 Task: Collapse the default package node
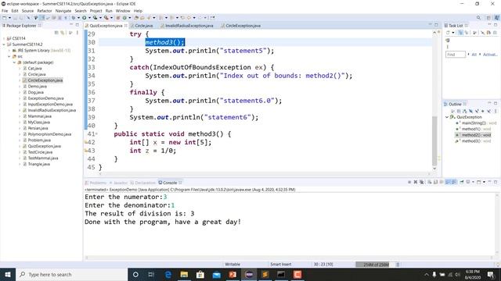(14, 62)
